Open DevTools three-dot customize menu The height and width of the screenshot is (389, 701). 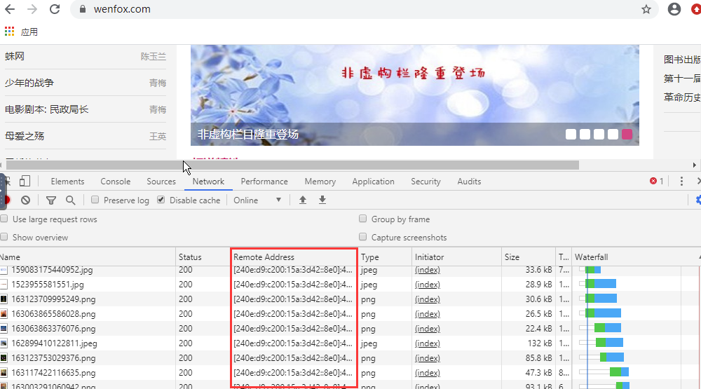click(x=681, y=182)
